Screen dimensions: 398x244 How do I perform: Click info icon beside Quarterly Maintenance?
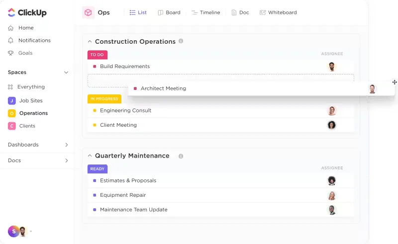click(181, 156)
